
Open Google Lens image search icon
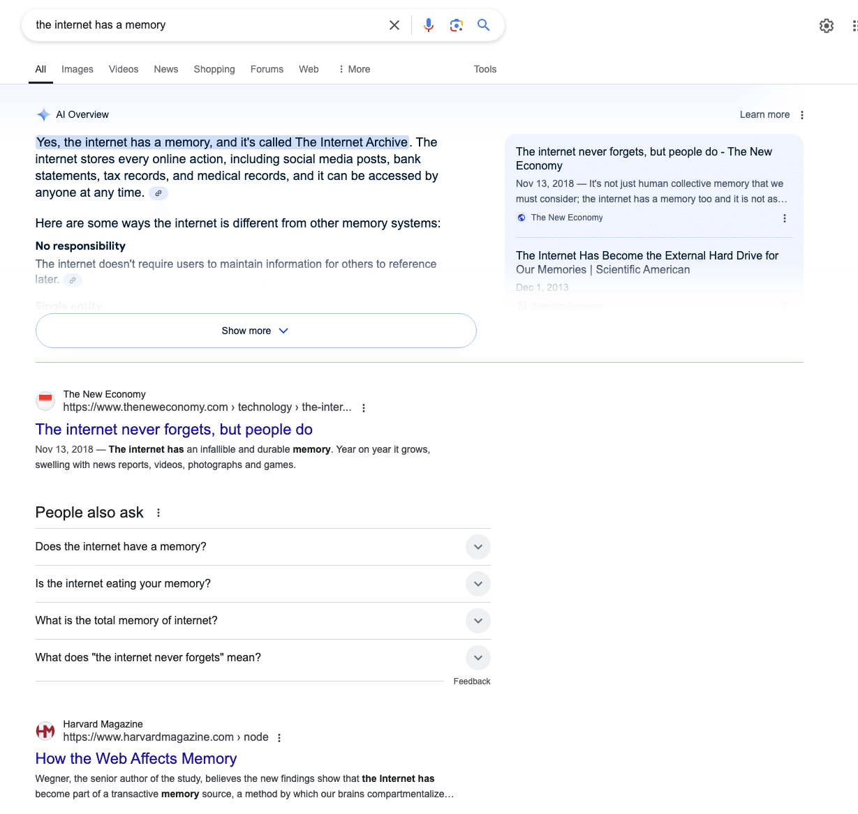pyautogui.click(x=457, y=25)
